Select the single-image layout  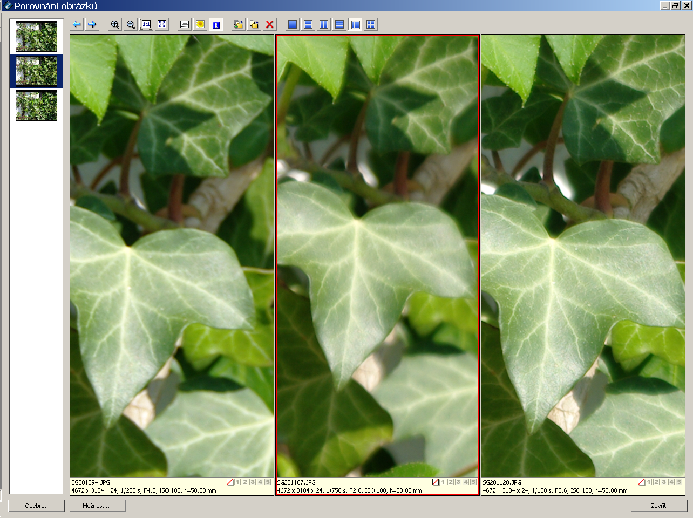point(293,24)
